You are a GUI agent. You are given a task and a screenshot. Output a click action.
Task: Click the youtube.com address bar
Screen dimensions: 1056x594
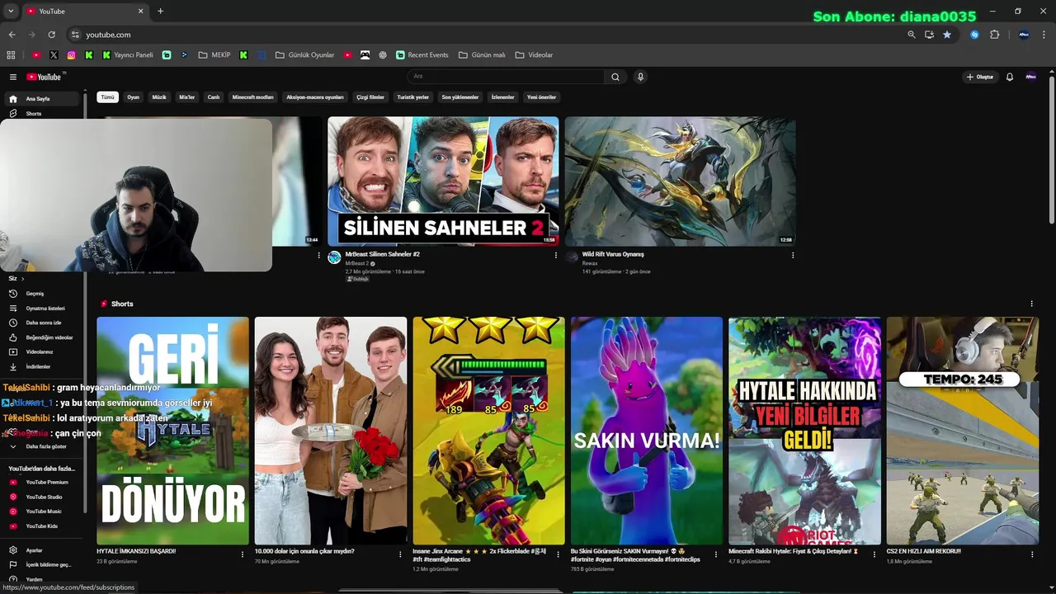point(487,35)
